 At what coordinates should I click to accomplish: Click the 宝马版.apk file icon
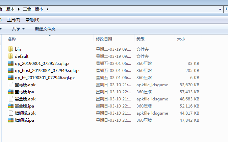11,85
